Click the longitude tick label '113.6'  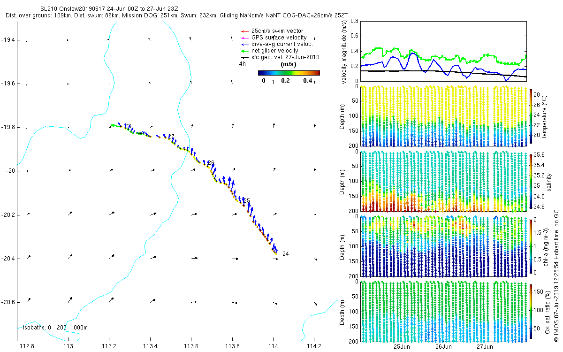pos(191,347)
